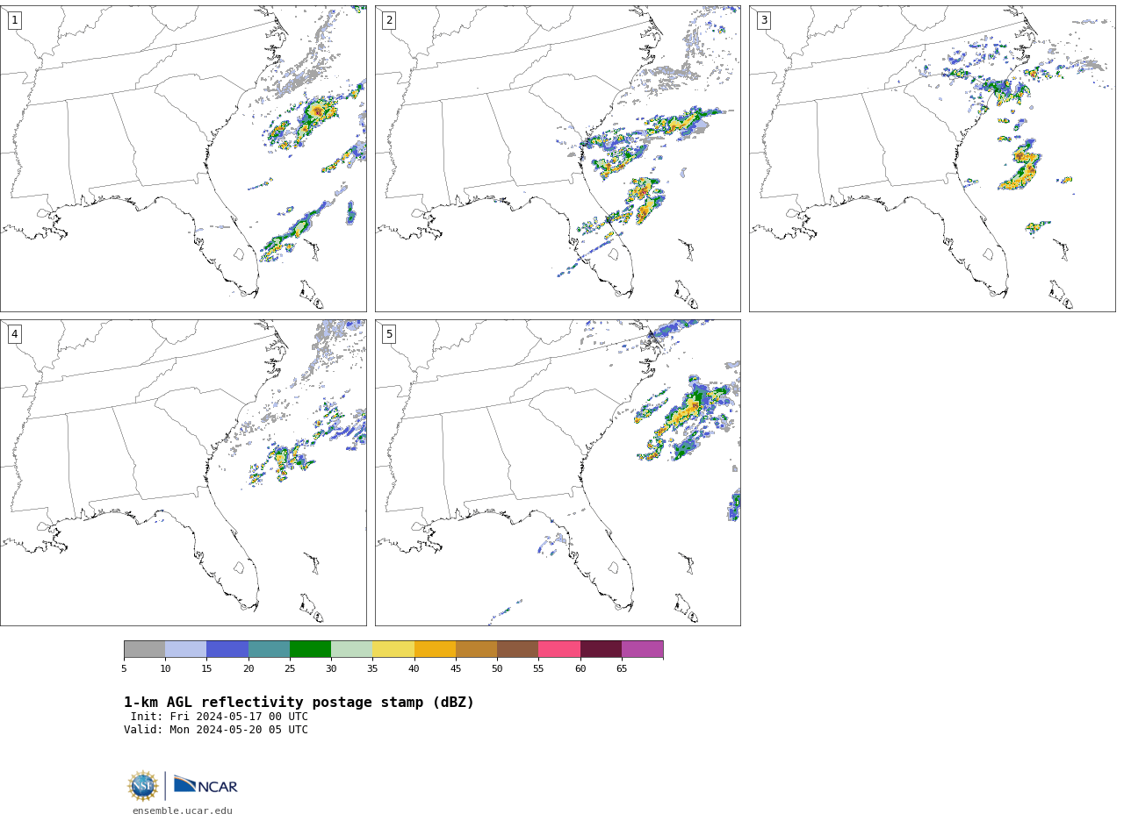Click the teal 20-25 dBZ swatch
The image size is (1124, 821).
point(269,649)
